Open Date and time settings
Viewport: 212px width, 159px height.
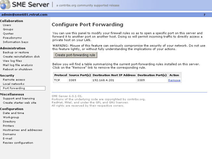click(14, 113)
